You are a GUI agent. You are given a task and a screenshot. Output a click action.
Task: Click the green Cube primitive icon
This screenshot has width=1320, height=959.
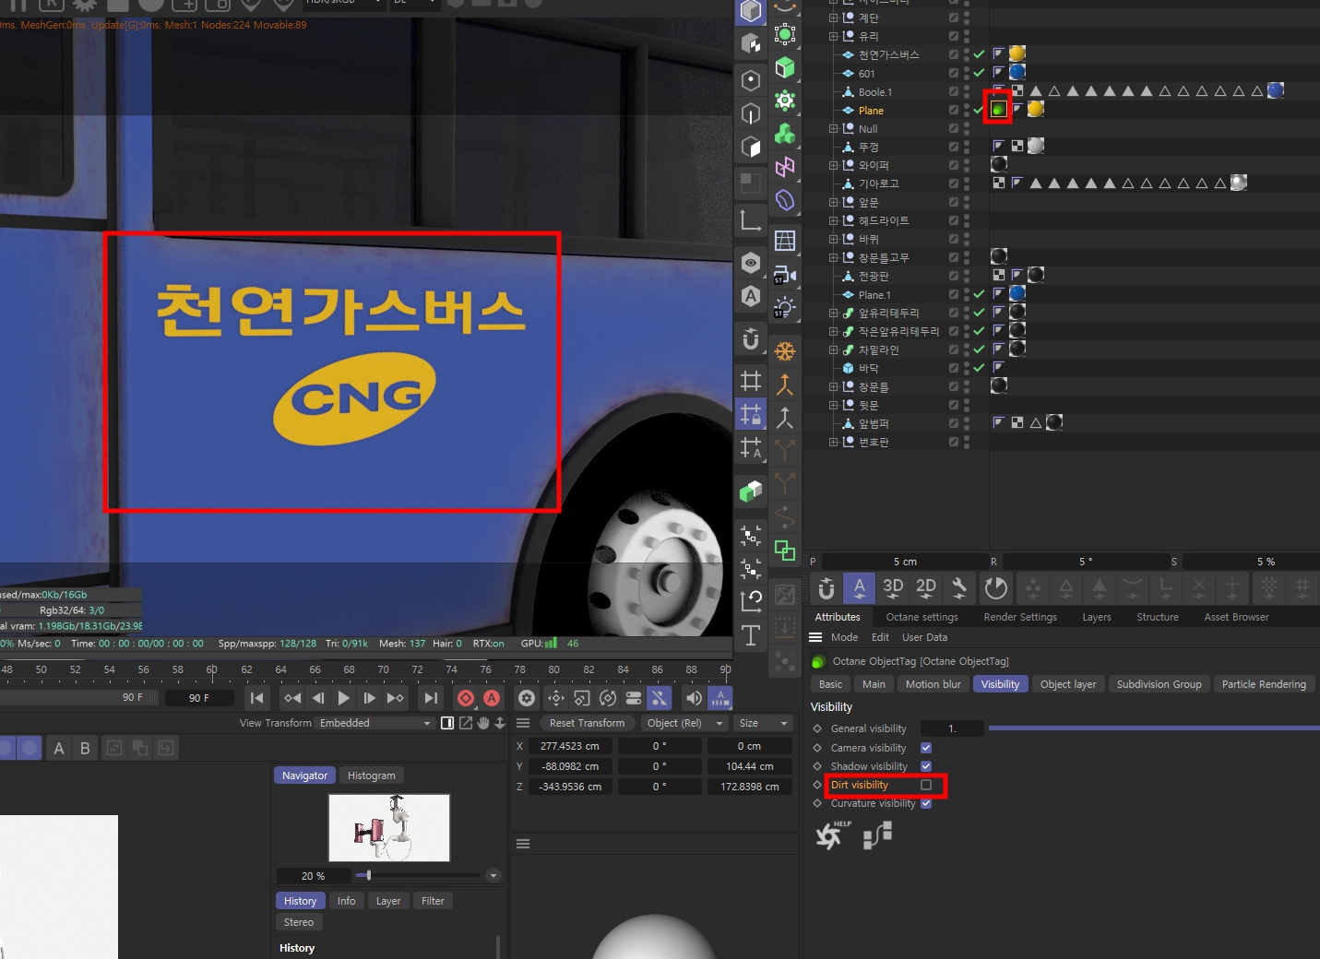point(785,67)
